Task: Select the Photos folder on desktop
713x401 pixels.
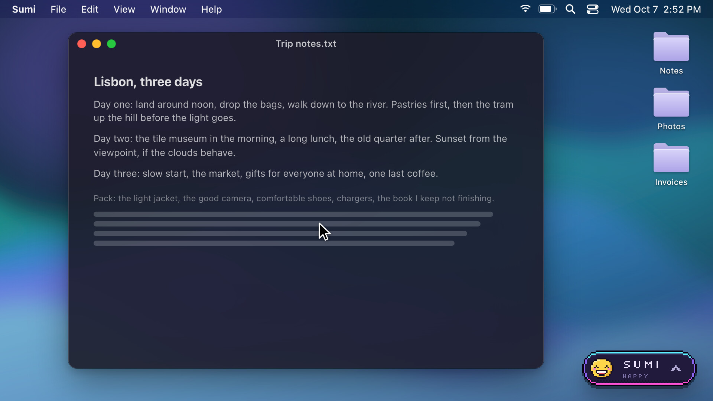Action: [x=671, y=109]
